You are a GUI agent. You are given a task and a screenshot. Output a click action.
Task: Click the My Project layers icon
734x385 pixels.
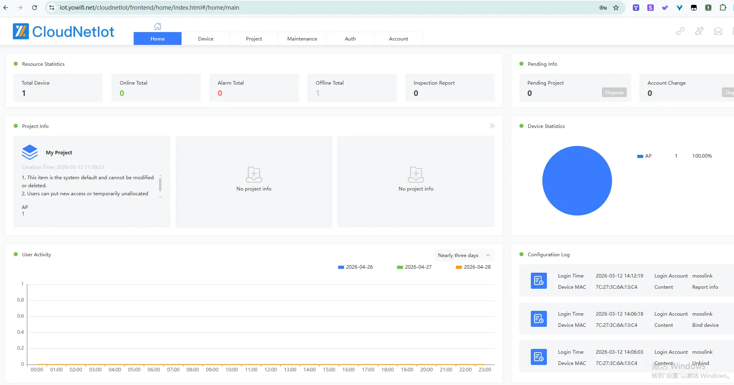[x=30, y=152]
